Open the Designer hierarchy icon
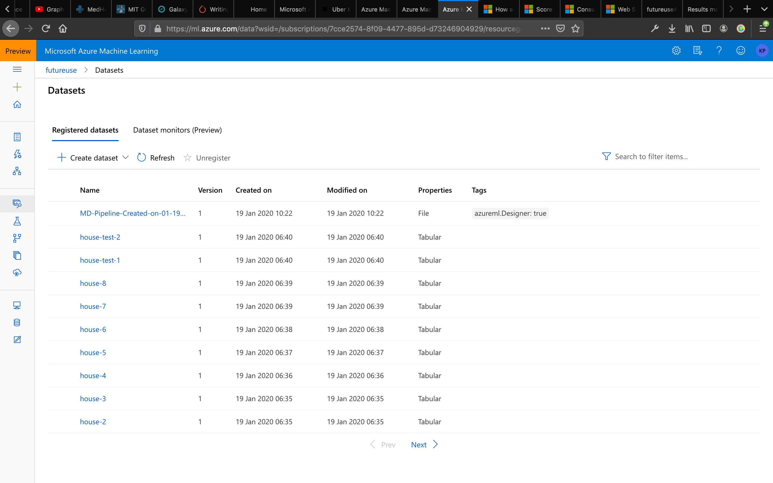 coord(17,171)
